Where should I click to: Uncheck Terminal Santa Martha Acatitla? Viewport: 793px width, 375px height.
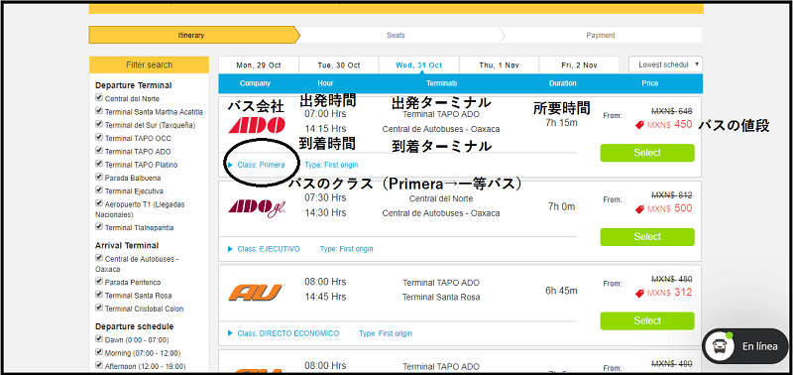point(99,111)
